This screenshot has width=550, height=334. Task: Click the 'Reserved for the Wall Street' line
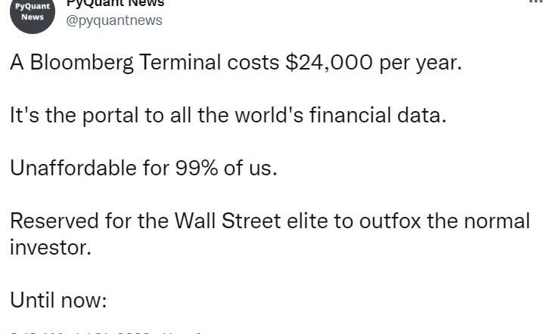[270, 234]
